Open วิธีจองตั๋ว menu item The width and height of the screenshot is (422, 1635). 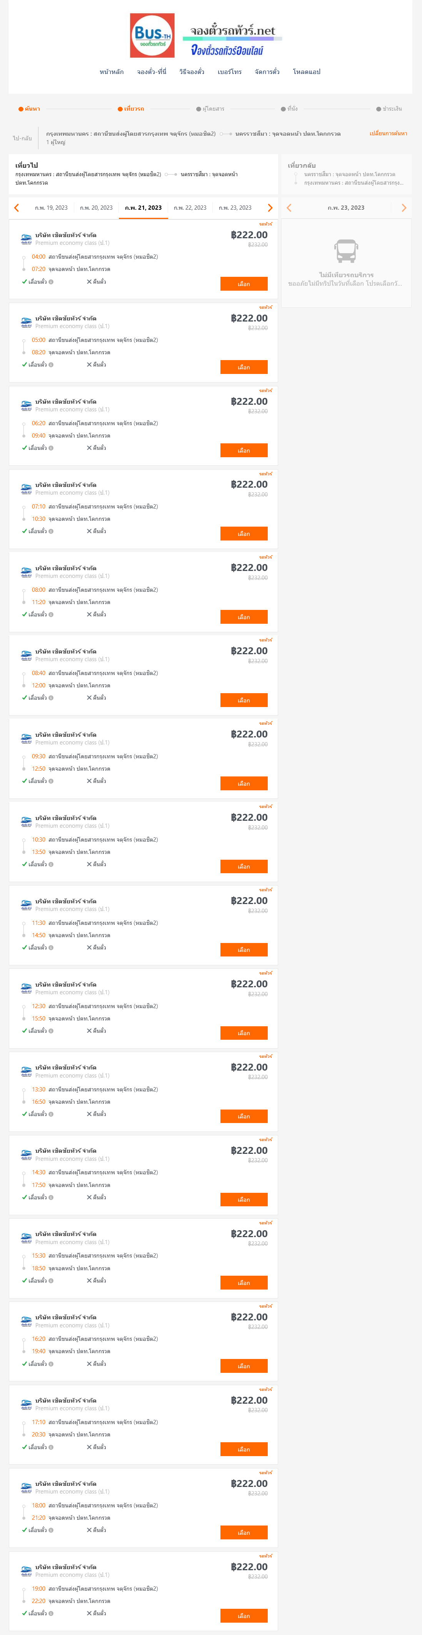[x=191, y=72]
